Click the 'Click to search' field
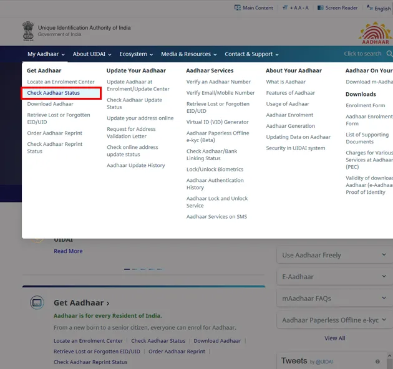393x369 pixels. [x=362, y=54]
